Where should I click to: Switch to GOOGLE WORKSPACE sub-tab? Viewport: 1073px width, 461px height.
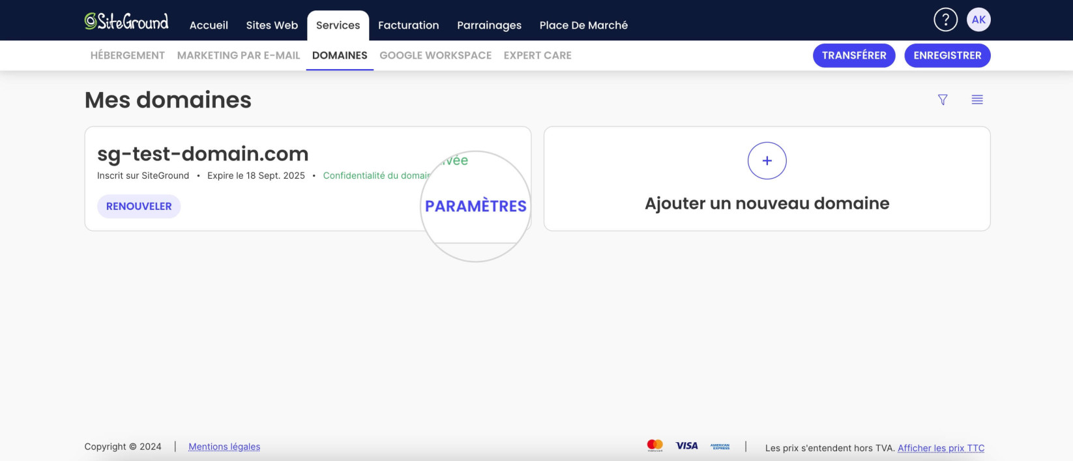(x=435, y=55)
